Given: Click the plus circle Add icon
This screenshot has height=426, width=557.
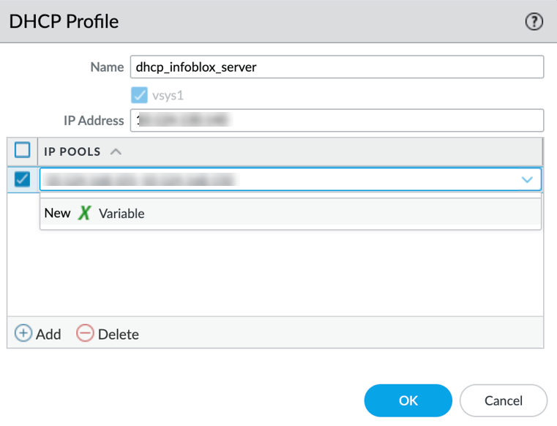Looking at the screenshot, I should 23,334.
